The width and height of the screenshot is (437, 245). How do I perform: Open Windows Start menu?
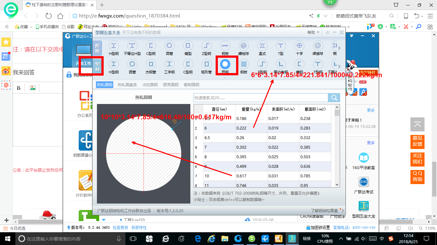pyautogui.click(x=7, y=239)
